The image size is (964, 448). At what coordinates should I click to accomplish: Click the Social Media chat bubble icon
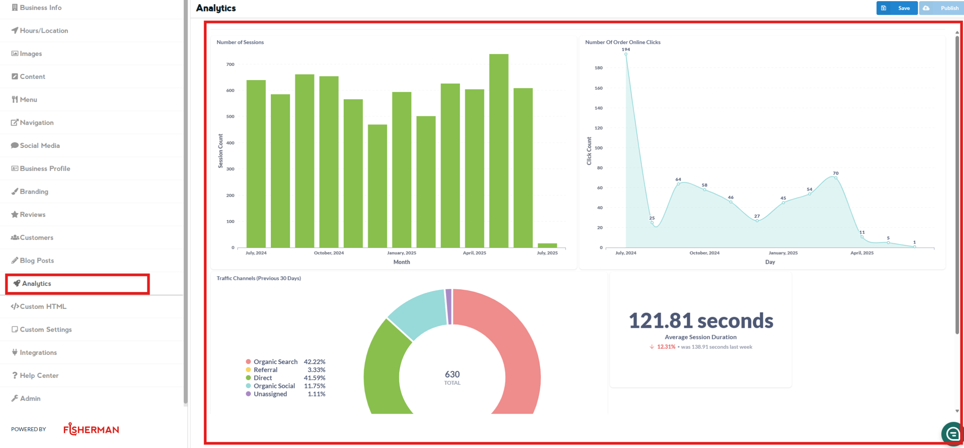point(15,146)
